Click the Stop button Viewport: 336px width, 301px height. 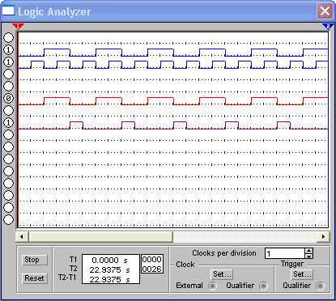point(34,260)
